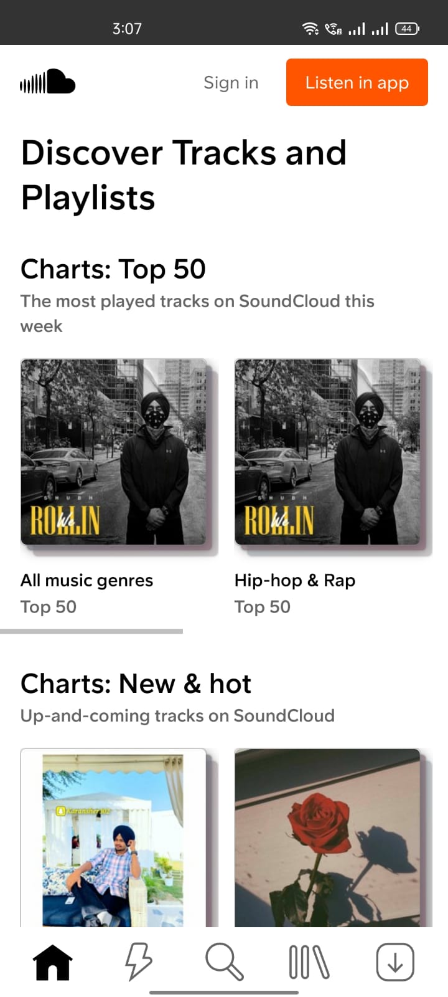
Task: Open the lightning bolt stream tab
Action: [x=138, y=962]
